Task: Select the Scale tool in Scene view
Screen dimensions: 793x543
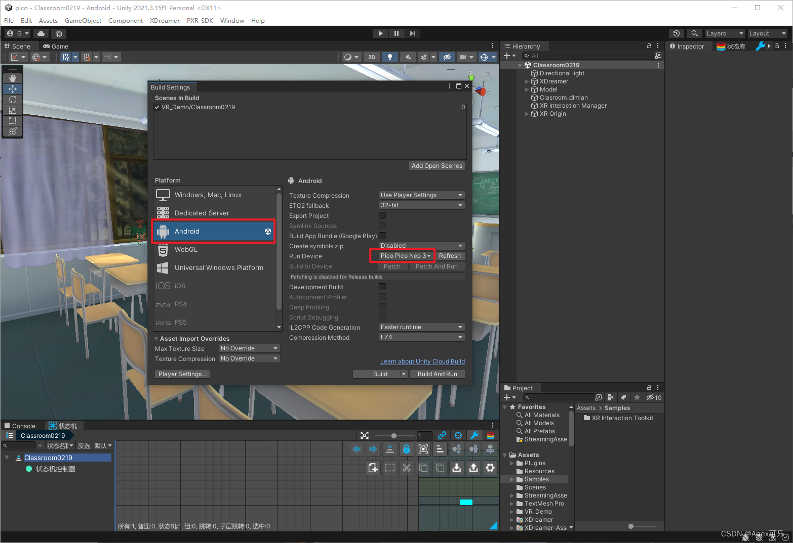Action: coord(13,110)
